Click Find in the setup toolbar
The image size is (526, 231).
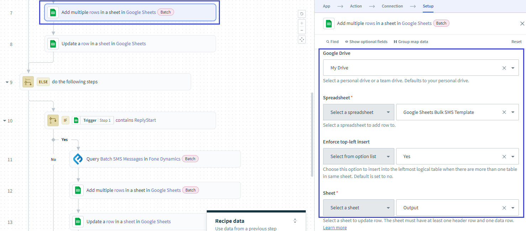tap(332, 42)
